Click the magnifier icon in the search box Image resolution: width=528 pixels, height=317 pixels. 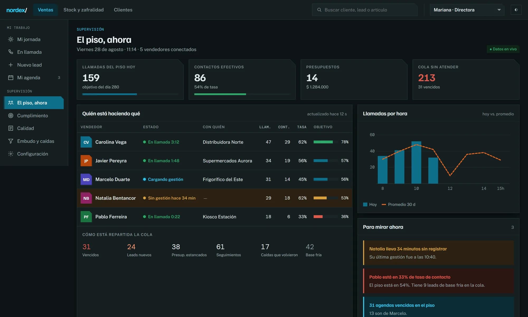319,10
